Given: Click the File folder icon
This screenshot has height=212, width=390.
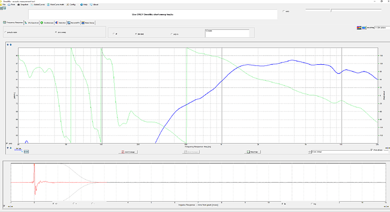Looking at the screenshot, I should [1, 5].
